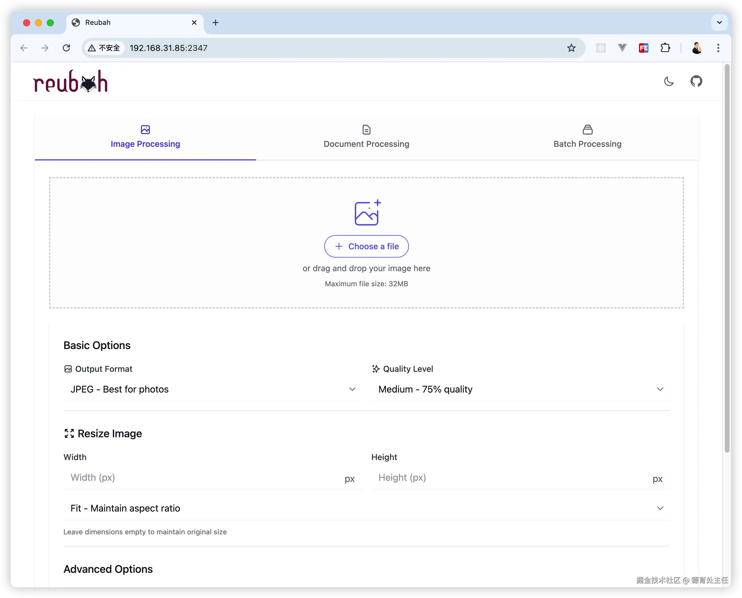Click the Resize Image expand icon
This screenshot has width=742, height=598.
click(69, 434)
